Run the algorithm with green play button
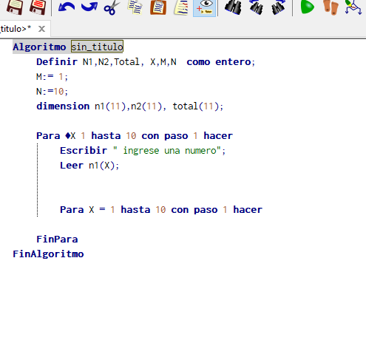 coord(308,7)
